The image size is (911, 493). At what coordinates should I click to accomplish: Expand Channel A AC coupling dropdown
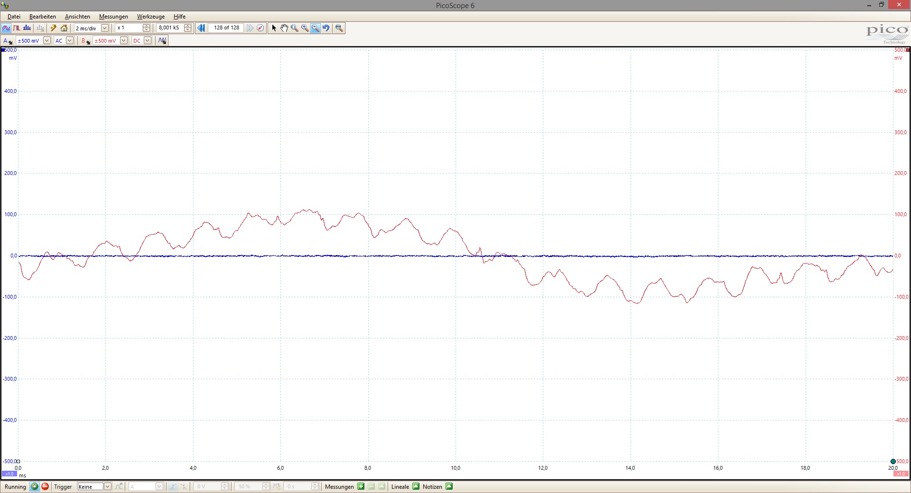tap(70, 41)
